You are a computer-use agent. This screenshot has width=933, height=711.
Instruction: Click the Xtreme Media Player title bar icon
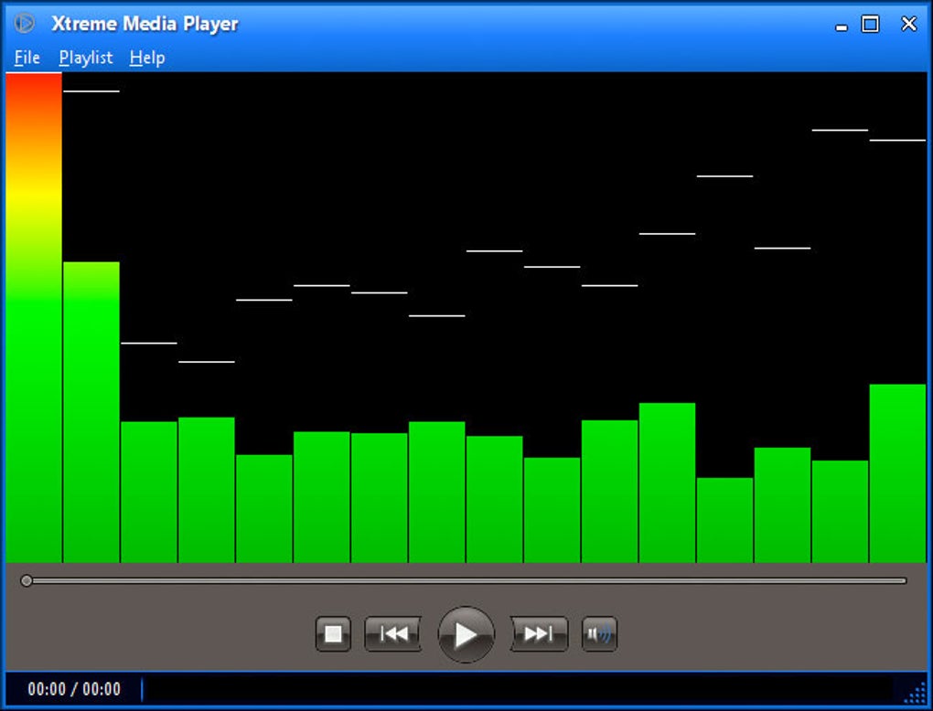pos(25,23)
